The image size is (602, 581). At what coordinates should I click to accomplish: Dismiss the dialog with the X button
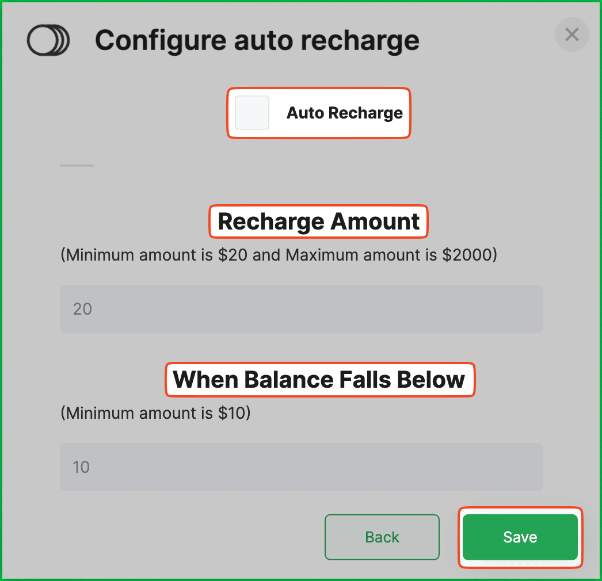click(x=571, y=35)
